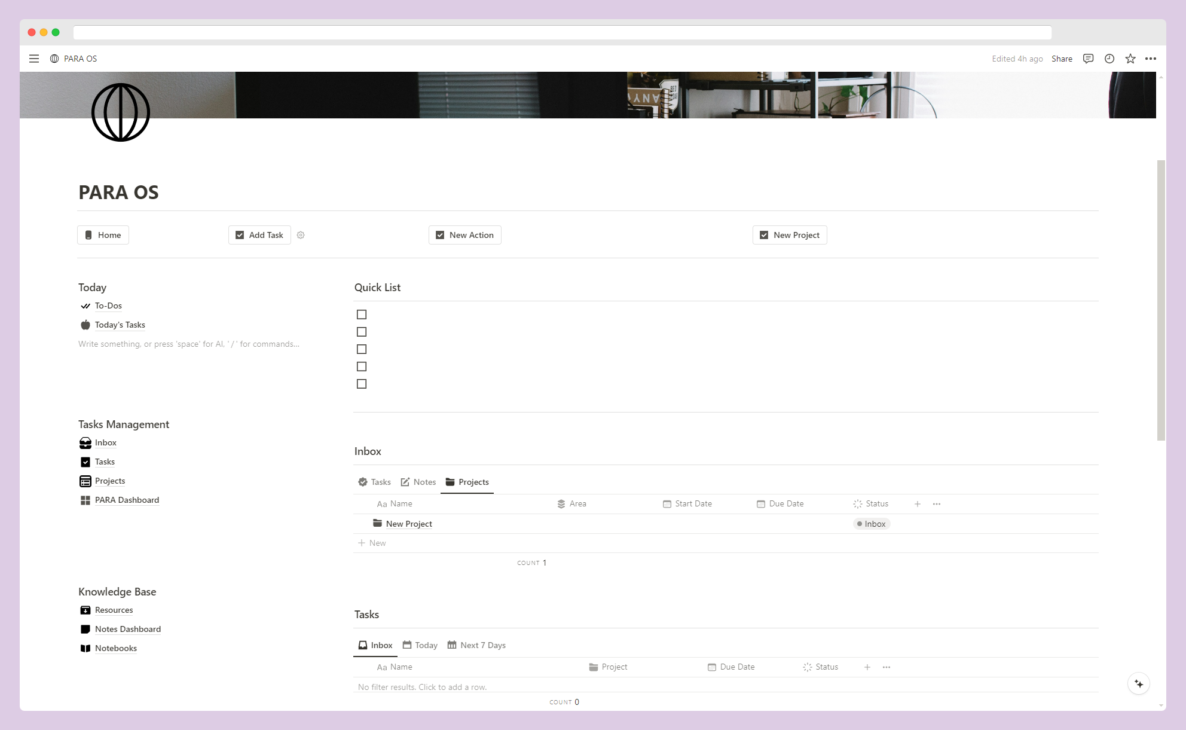
Task: Add a property in the Inbox projects table
Action: (x=918, y=504)
